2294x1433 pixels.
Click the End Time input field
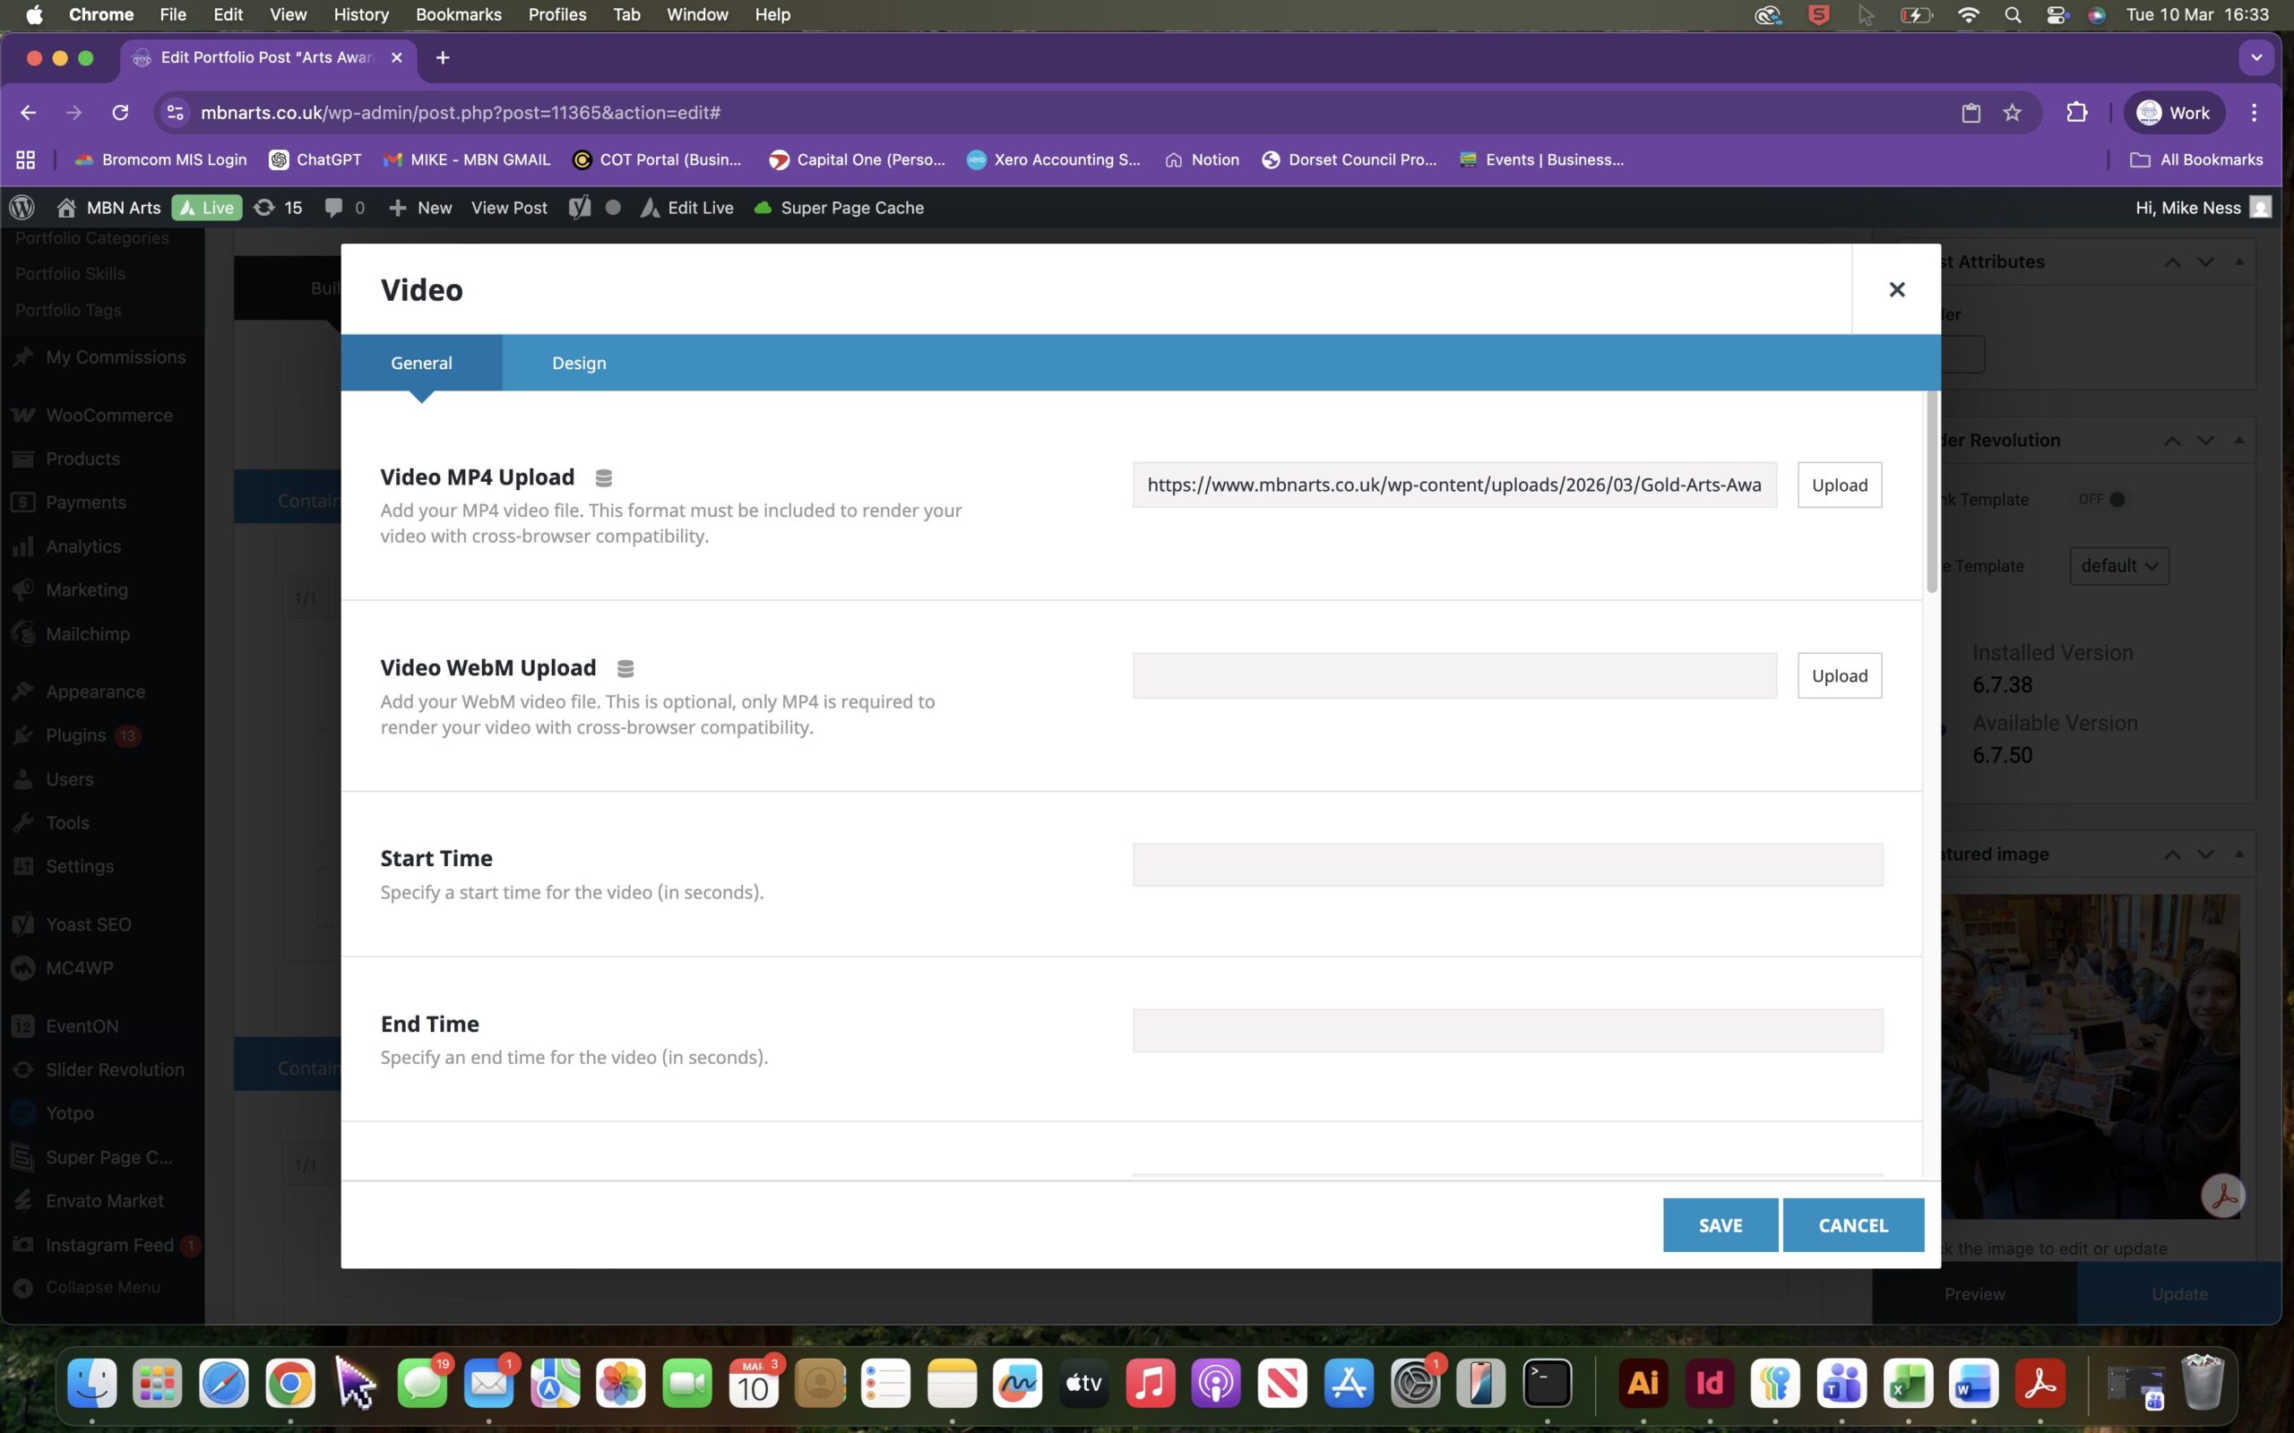tap(1507, 1030)
